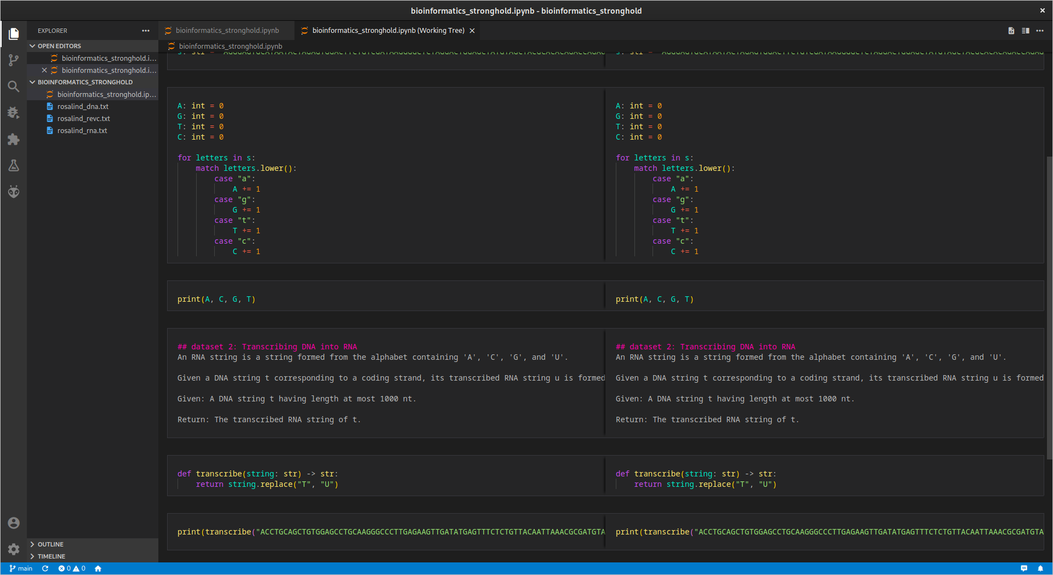This screenshot has height=575, width=1053.
Task: Open the Search view in the activity bar
Action: (14, 87)
